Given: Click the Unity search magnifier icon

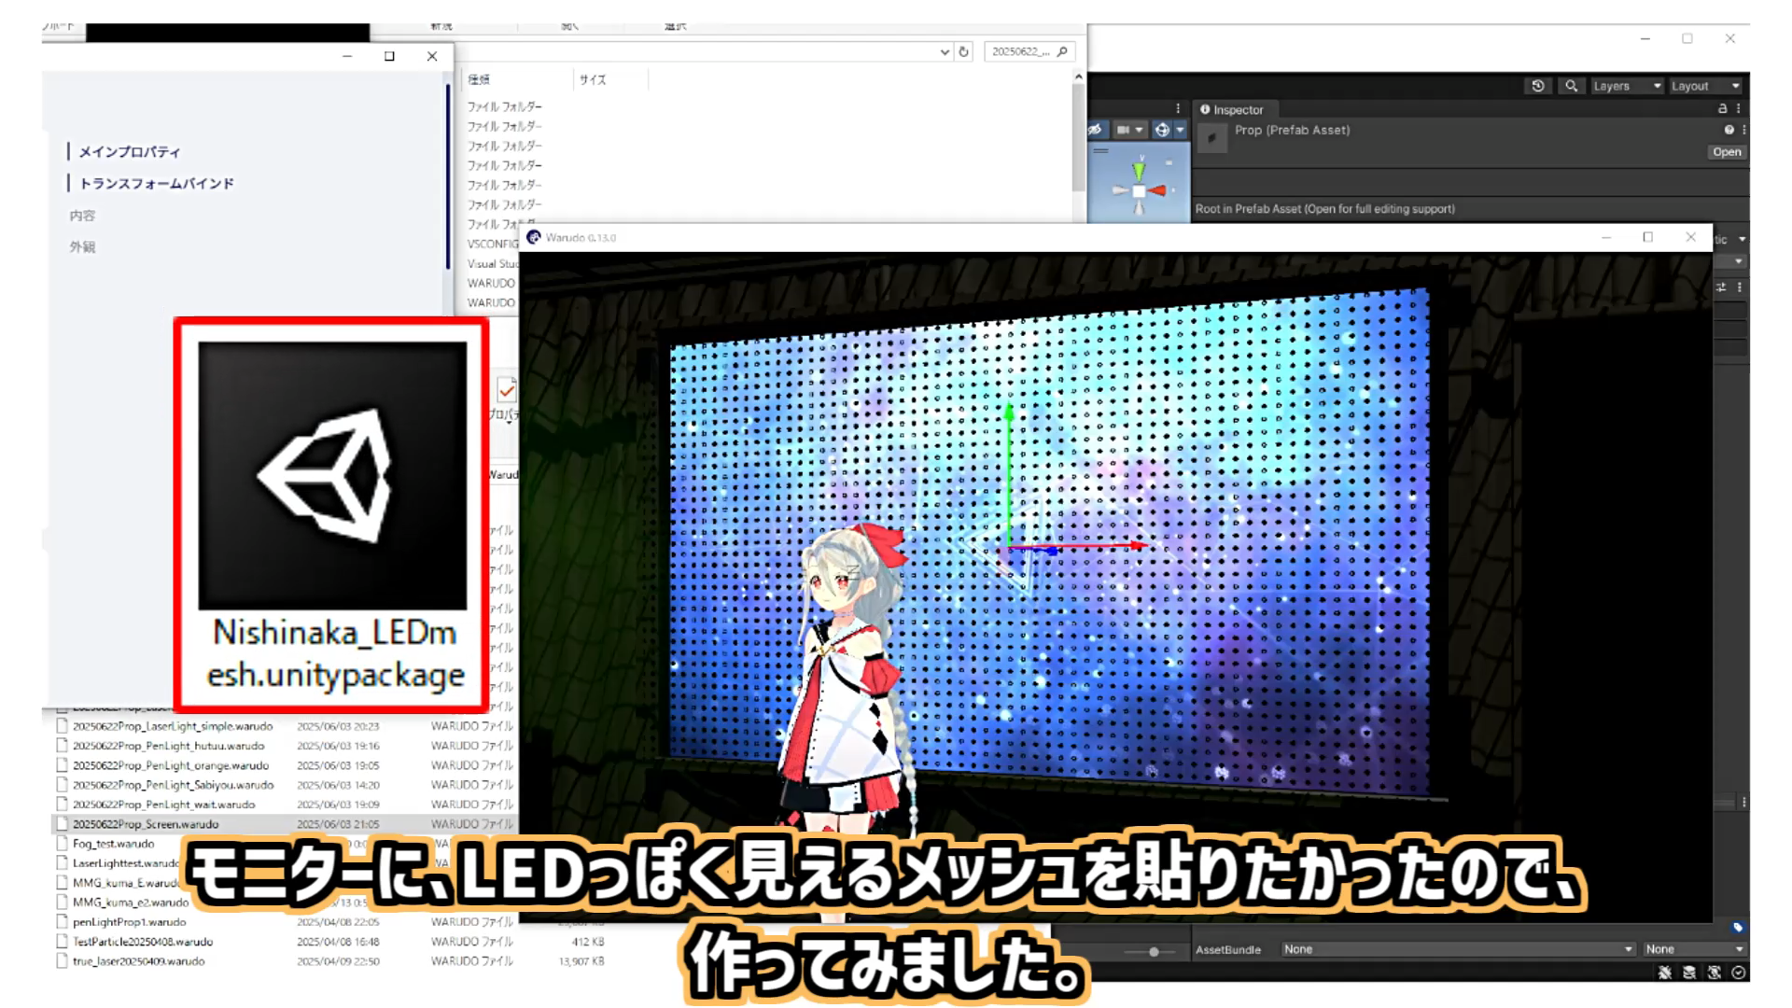Looking at the screenshot, I should (x=1572, y=86).
